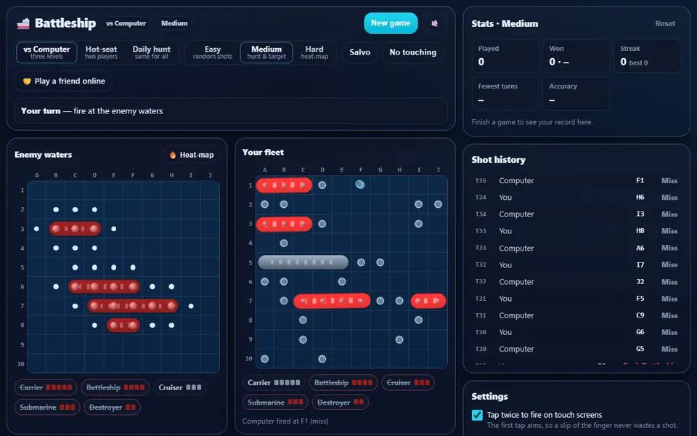697x436 pixels.
Task: Click the Won stat card
Action: pyautogui.click(x=576, y=56)
